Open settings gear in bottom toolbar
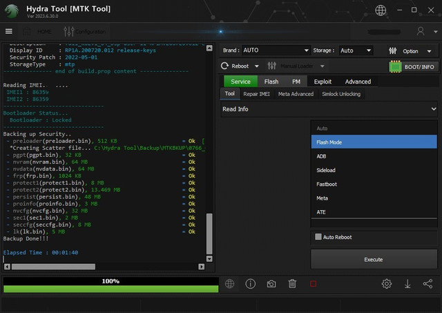The height and width of the screenshot is (313, 442). tap(387, 284)
